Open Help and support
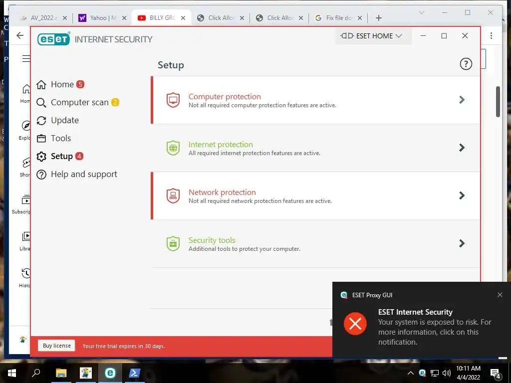 click(x=76, y=174)
